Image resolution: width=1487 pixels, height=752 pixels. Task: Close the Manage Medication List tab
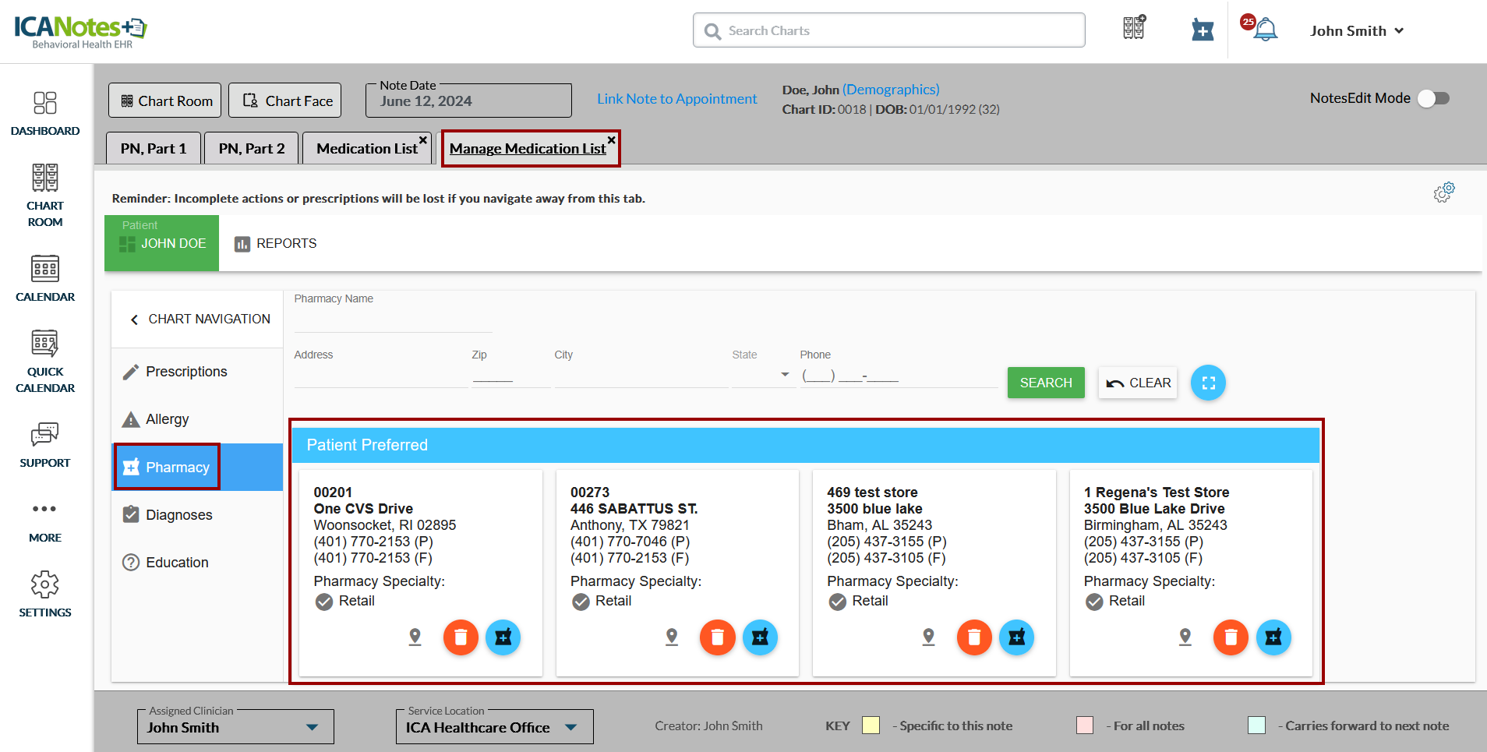612,140
